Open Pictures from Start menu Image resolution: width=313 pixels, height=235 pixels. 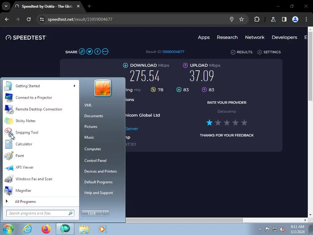click(91, 127)
